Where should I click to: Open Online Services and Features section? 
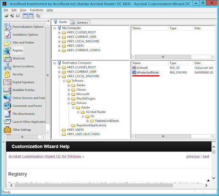(29, 98)
